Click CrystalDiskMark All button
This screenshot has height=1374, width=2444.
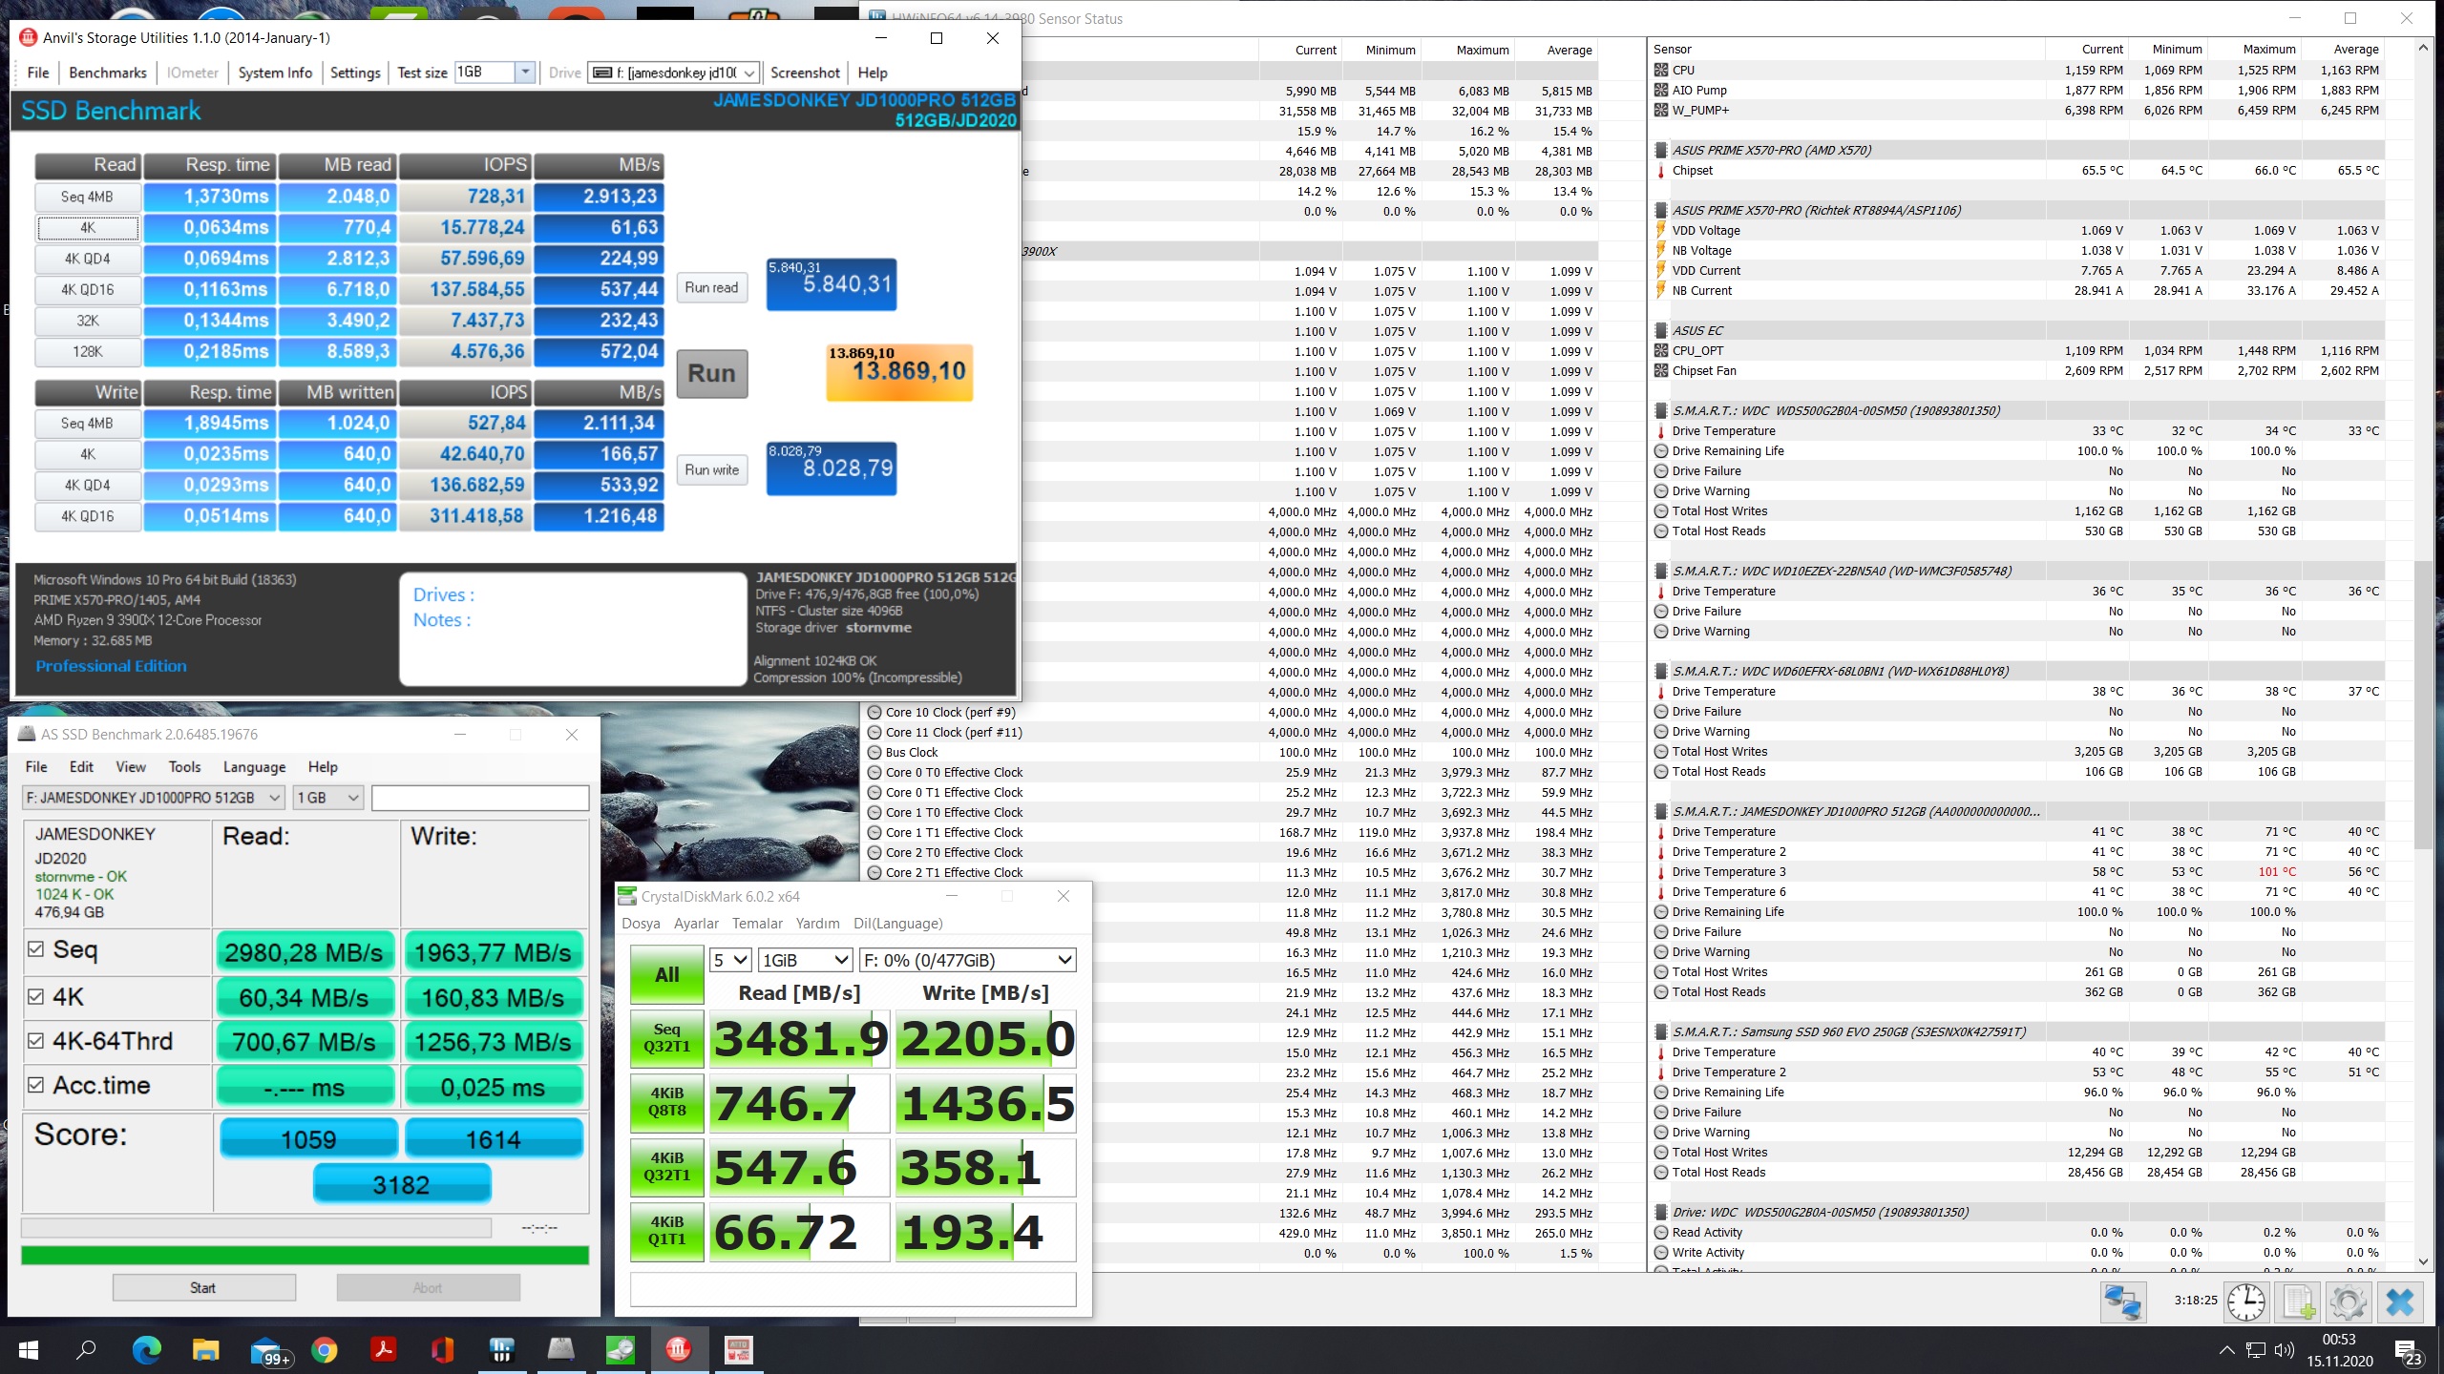click(666, 975)
